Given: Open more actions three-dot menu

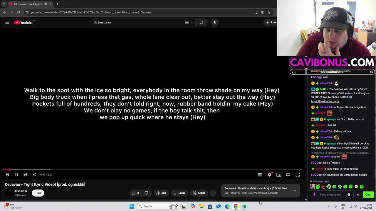Looking at the screenshot, I should 213,193.
